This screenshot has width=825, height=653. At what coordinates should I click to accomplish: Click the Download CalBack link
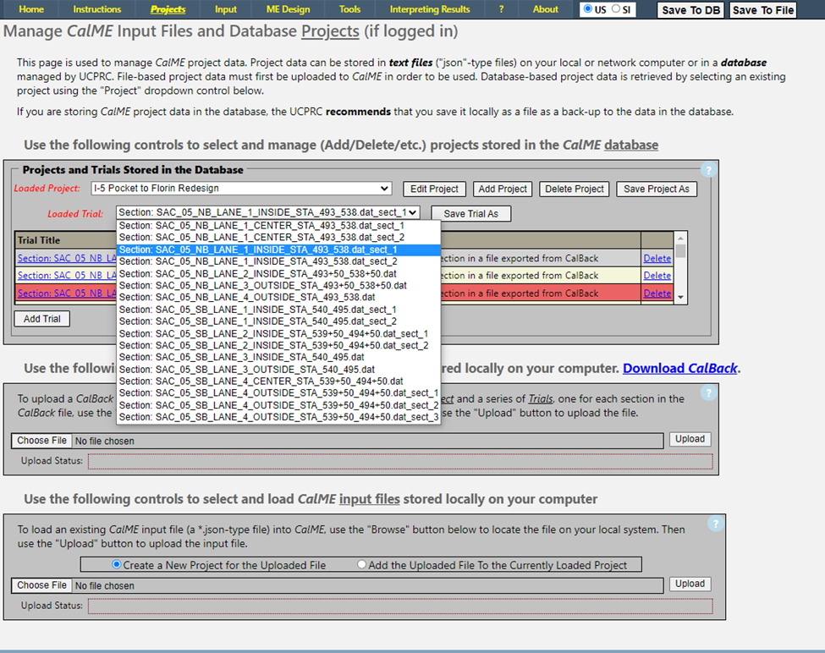point(680,369)
